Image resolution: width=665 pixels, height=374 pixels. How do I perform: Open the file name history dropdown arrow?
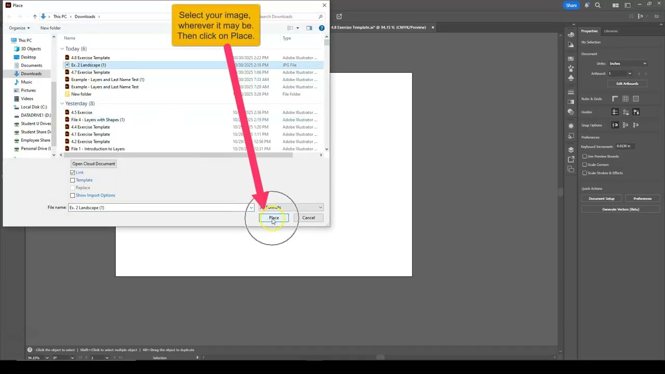coord(251,208)
